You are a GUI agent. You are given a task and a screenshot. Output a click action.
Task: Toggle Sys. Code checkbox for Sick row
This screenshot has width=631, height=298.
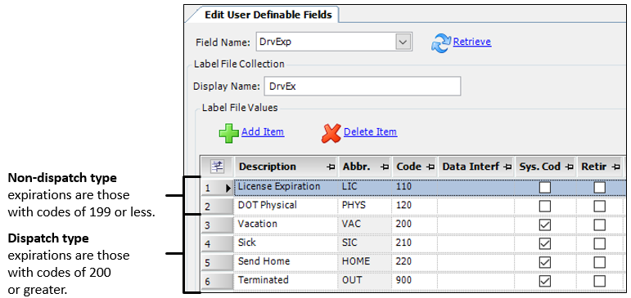click(545, 243)
